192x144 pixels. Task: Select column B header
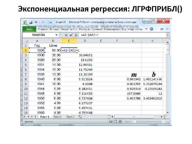pyautogui.click(x=53, y=41)
